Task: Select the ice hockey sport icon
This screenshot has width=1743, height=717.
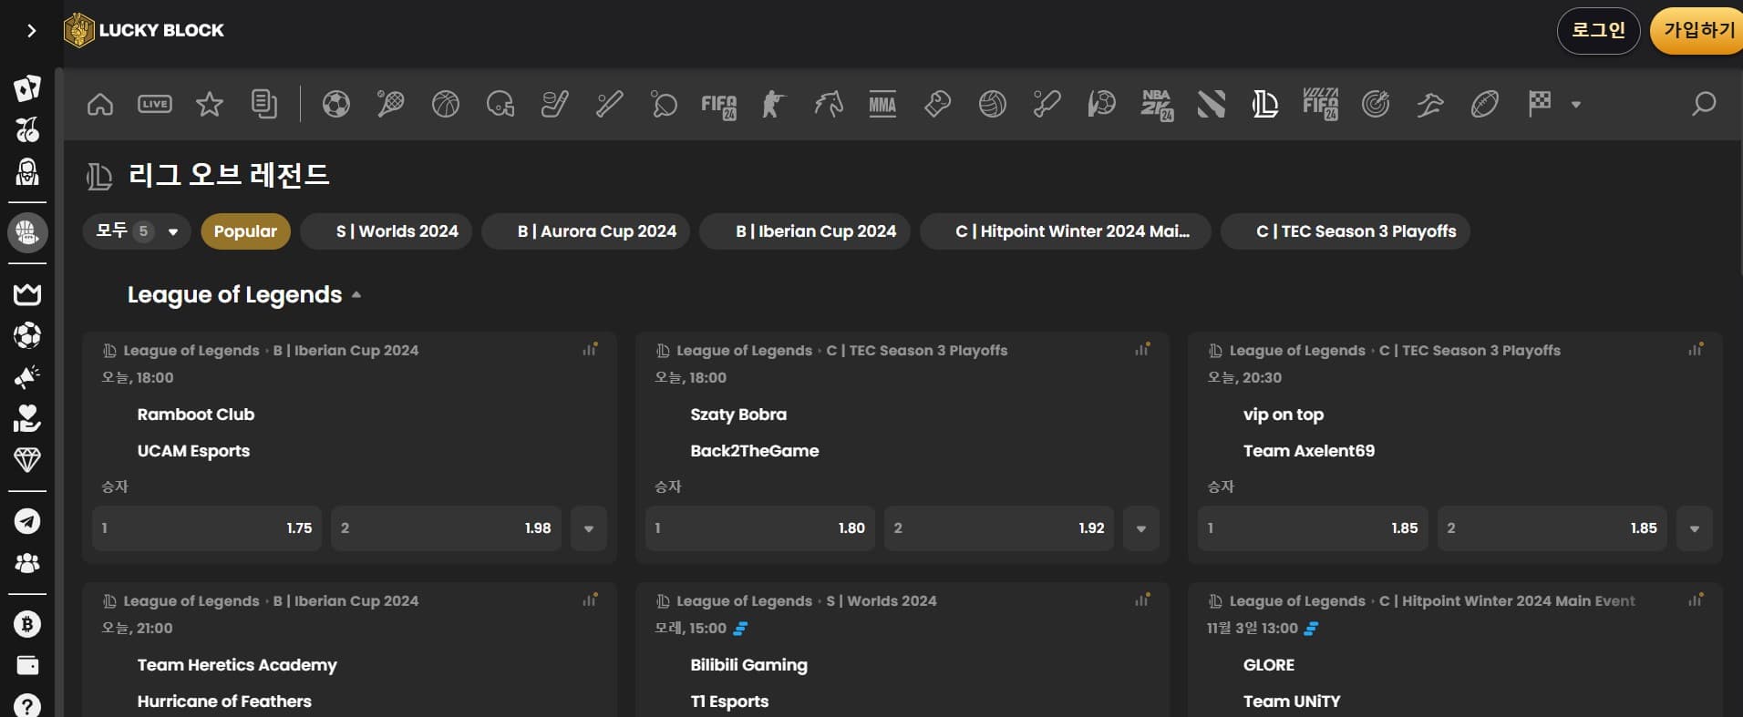Action: (x=555, y=104)
